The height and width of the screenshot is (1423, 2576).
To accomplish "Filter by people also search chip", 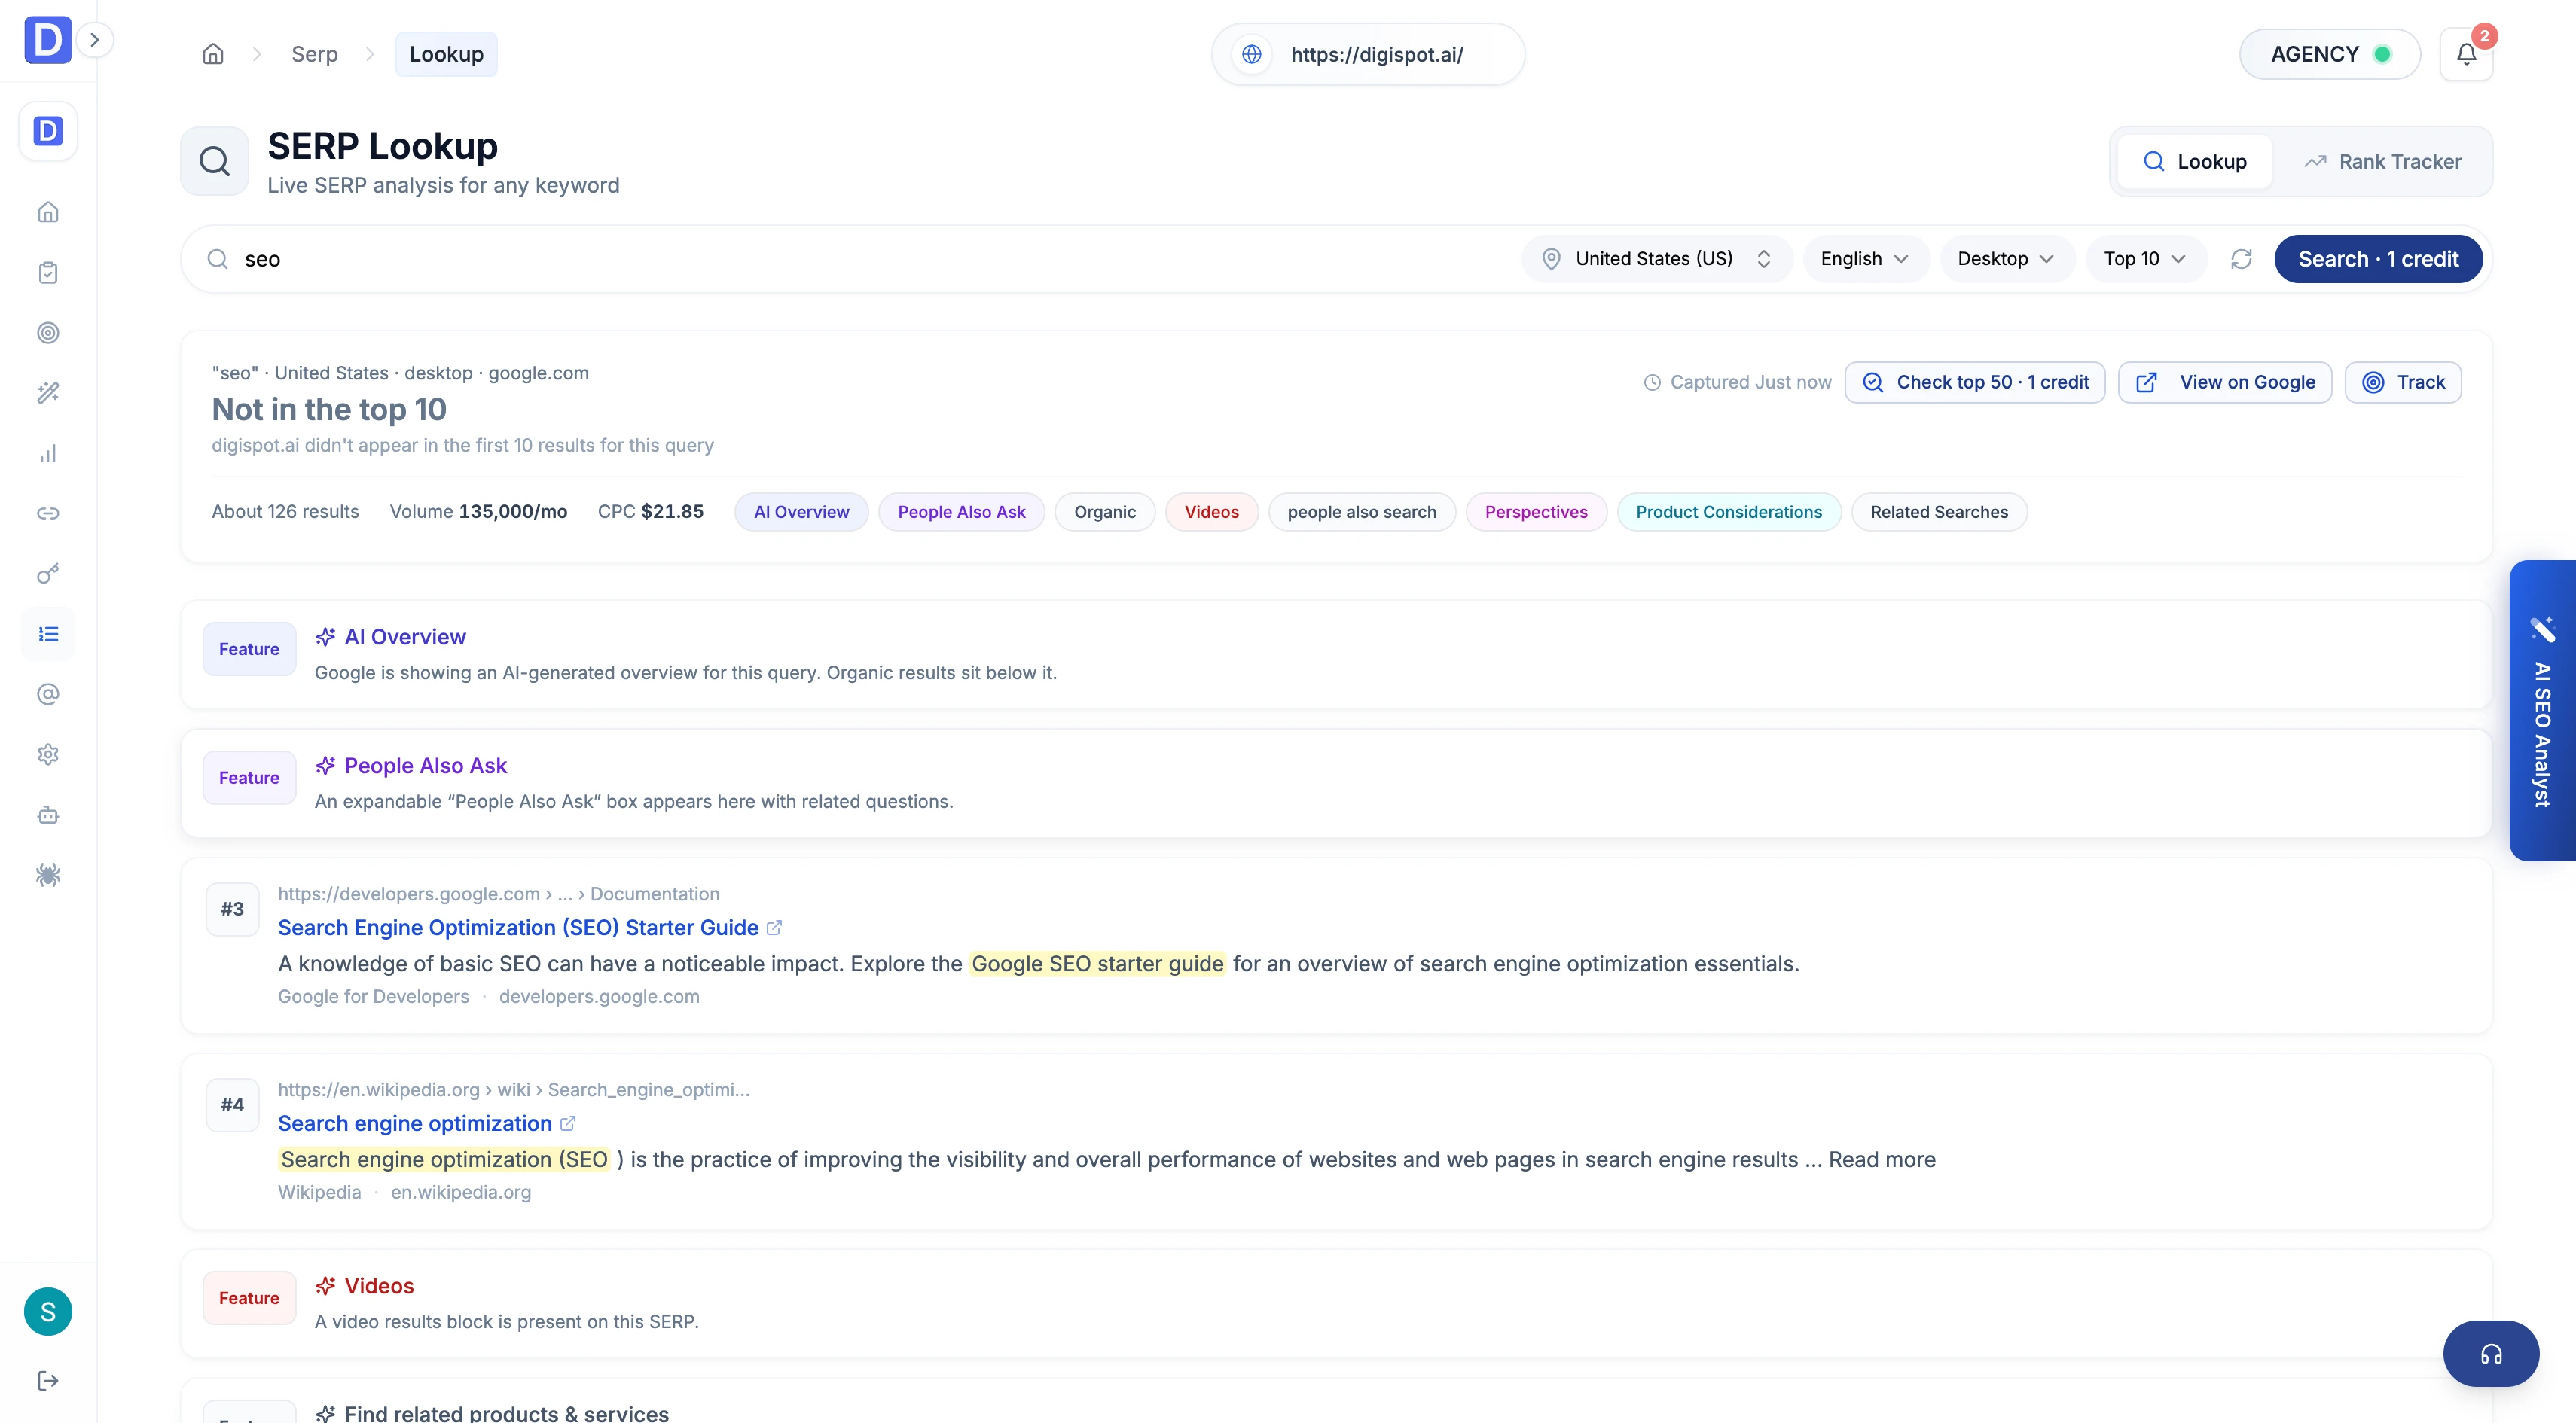I will pos(1361,512).
